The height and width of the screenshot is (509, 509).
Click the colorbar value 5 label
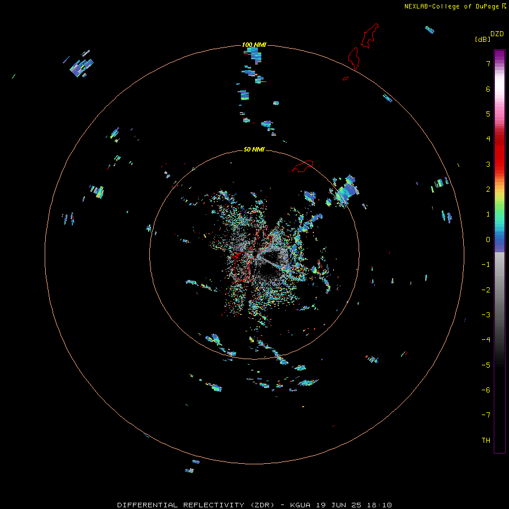[x=488, y=114]
